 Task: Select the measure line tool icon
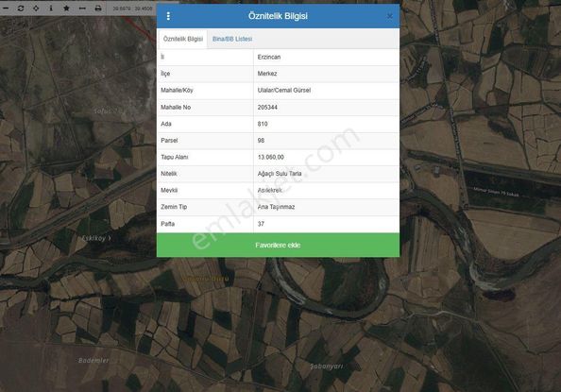pyautogui.click(x=82, y=8)
